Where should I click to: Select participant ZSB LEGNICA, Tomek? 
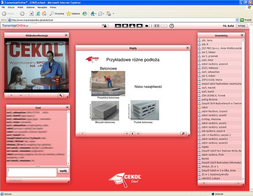pos(220,95)
